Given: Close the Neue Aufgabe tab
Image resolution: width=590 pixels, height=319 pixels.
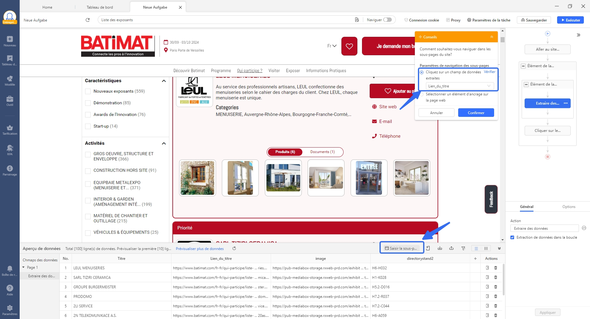Looking at the screenshot, I should 180,7.
